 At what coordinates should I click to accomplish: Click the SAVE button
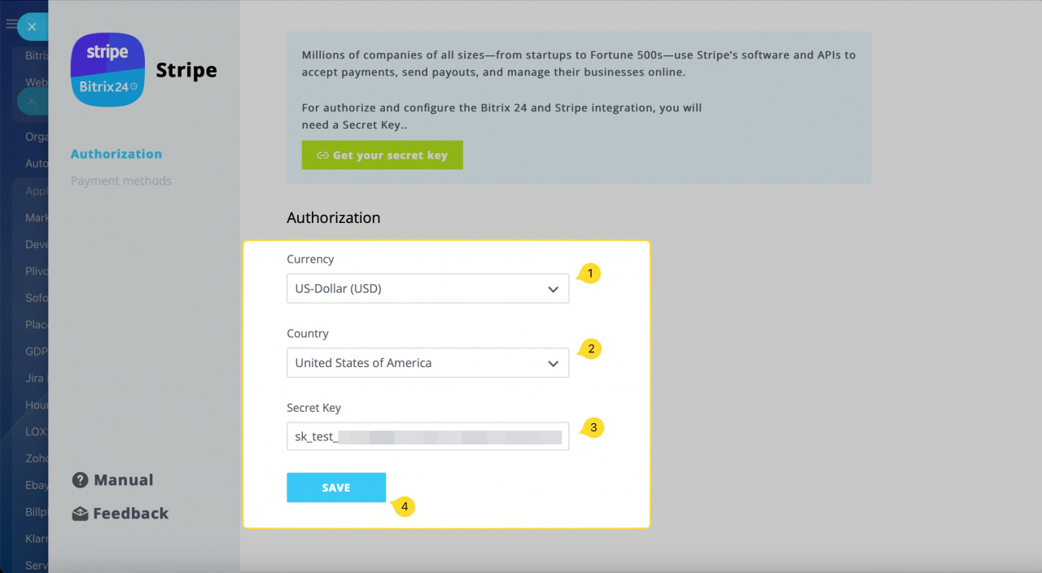(x=336, y=488)
